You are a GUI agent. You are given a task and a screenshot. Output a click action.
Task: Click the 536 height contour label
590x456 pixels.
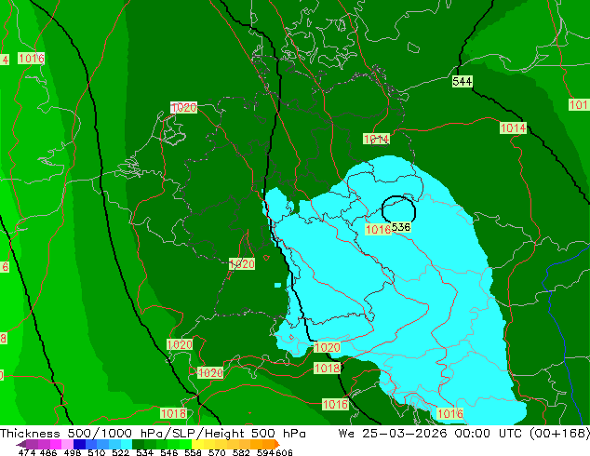401,227
